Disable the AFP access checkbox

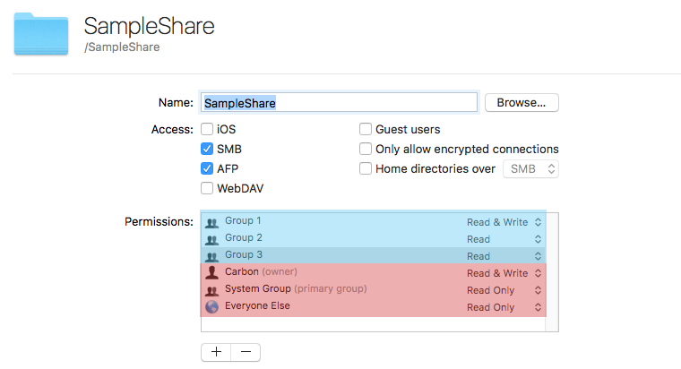click(207, 169)
